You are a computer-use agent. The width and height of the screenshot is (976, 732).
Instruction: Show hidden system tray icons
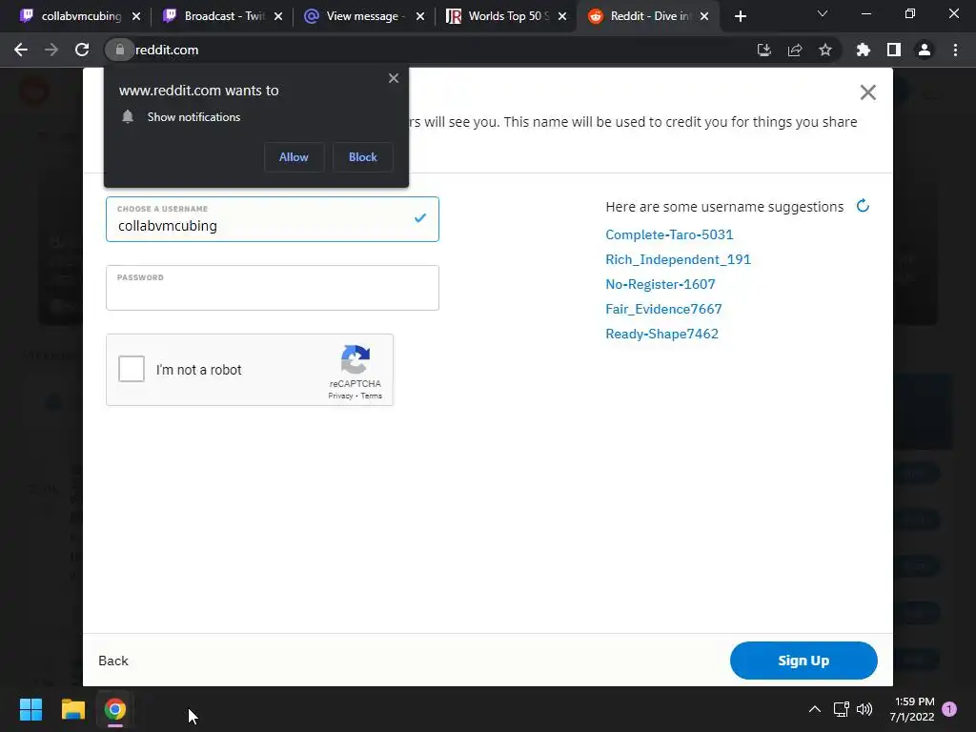(x=814, y=709)
